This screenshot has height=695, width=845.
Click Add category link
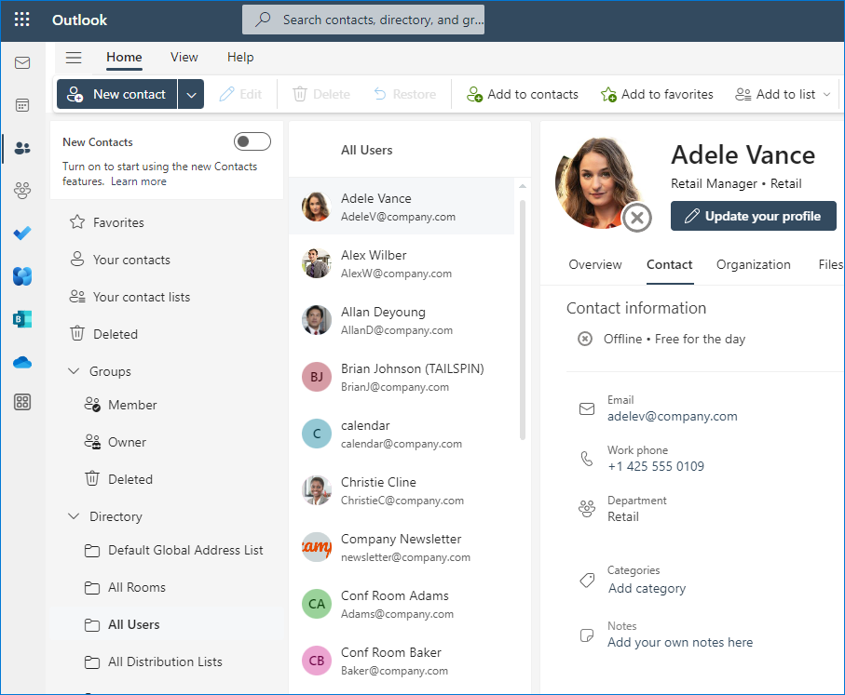pyautogui.click(x=647, y=588)
